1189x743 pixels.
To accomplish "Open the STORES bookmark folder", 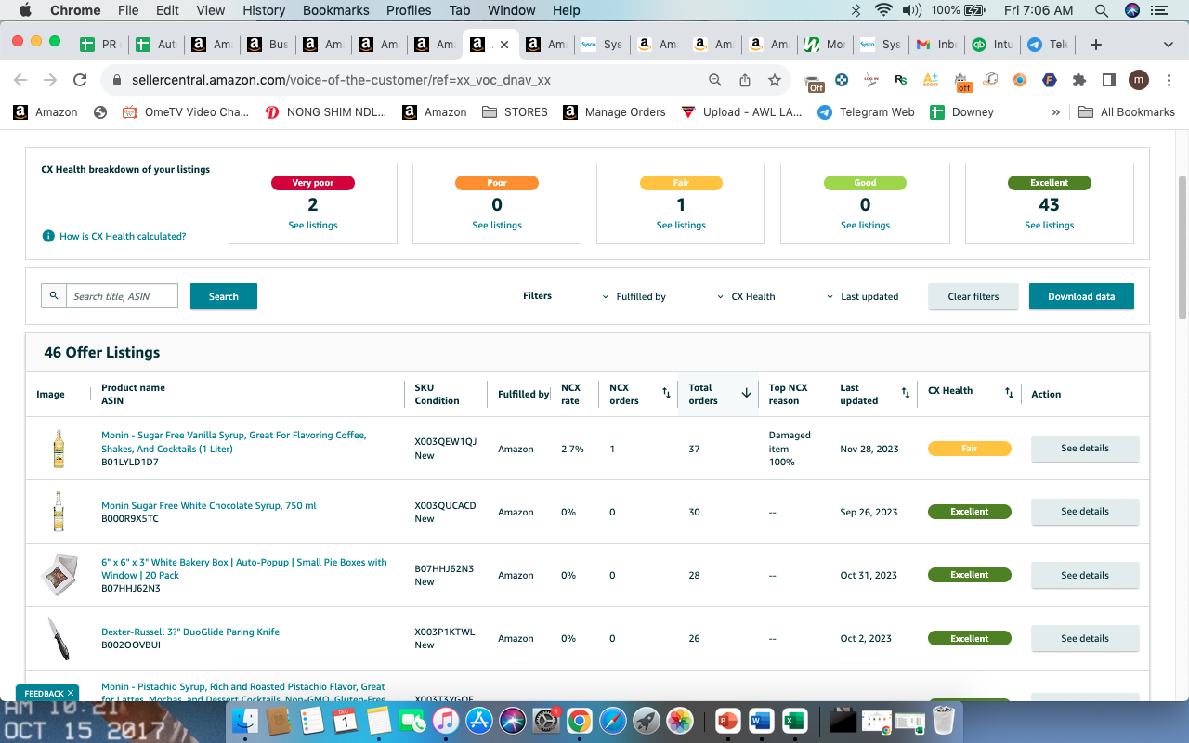I will pos(516,112).
